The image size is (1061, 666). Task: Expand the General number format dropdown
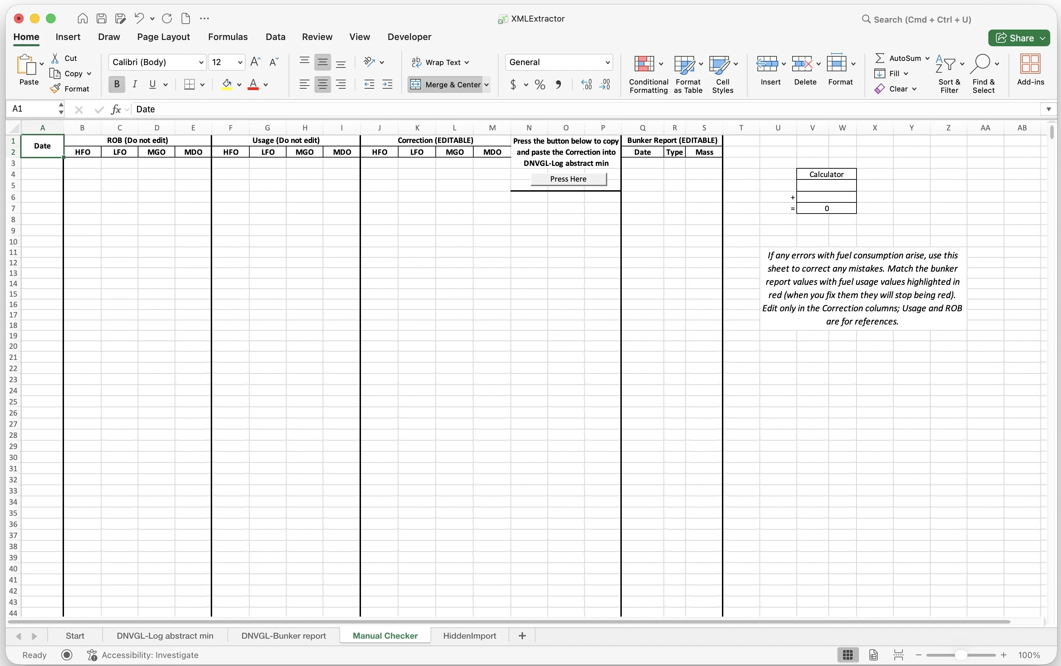(x=608, y=62)
